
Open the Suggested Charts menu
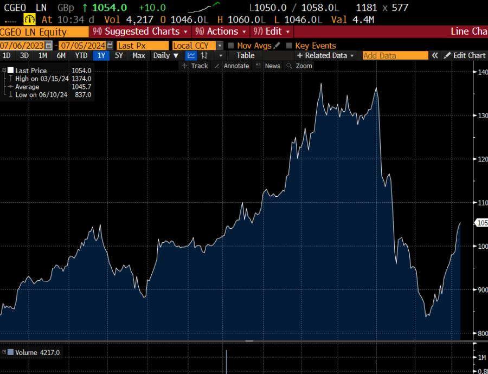[141, 31]
